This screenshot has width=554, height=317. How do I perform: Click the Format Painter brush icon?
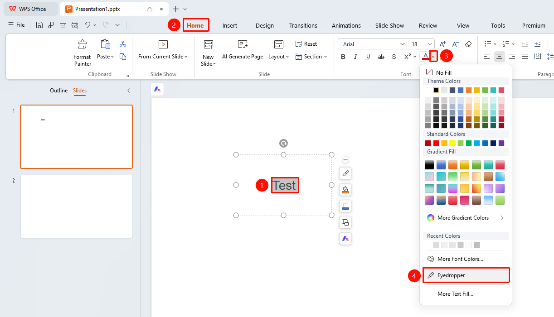point(82,44)
